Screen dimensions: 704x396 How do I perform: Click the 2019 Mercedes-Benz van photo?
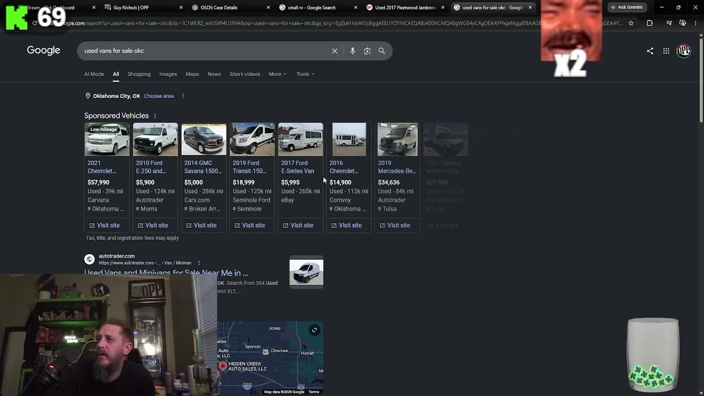(x=397, y=140)
